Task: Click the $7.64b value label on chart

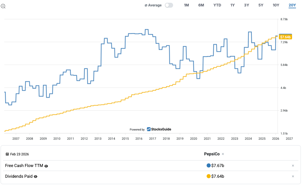Action: click(x=285, y=37)
